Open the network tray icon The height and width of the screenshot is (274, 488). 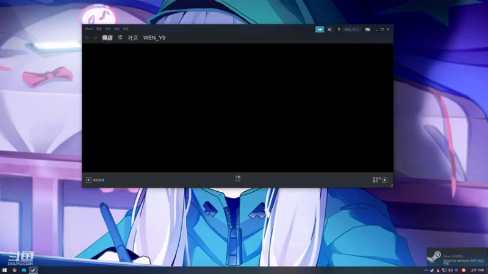445,270
